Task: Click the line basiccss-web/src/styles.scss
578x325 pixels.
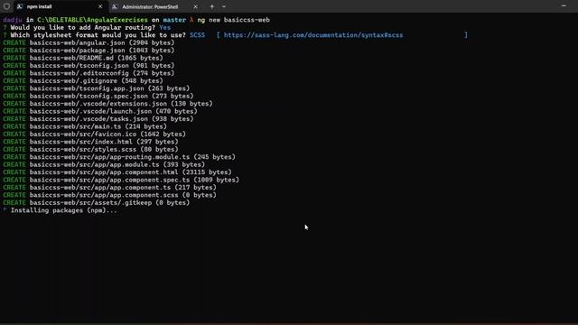Action: [x=90, y=149]
